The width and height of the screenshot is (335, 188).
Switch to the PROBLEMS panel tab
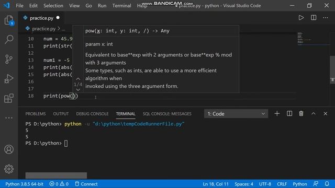tap(36, 114)
